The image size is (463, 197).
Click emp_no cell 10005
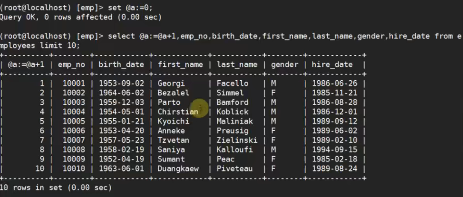pyautogui.click(x=74, y=121)
